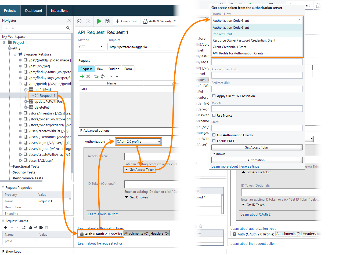357x255 pixels.
Task: Click the Get Access Token button
Action: coord(257,147)
